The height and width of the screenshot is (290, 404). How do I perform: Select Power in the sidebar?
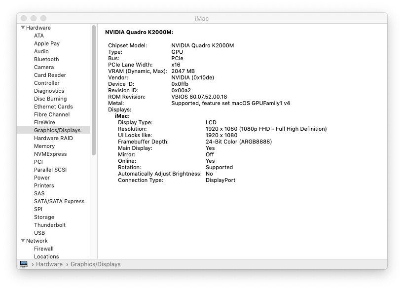[x=42, y=178]
